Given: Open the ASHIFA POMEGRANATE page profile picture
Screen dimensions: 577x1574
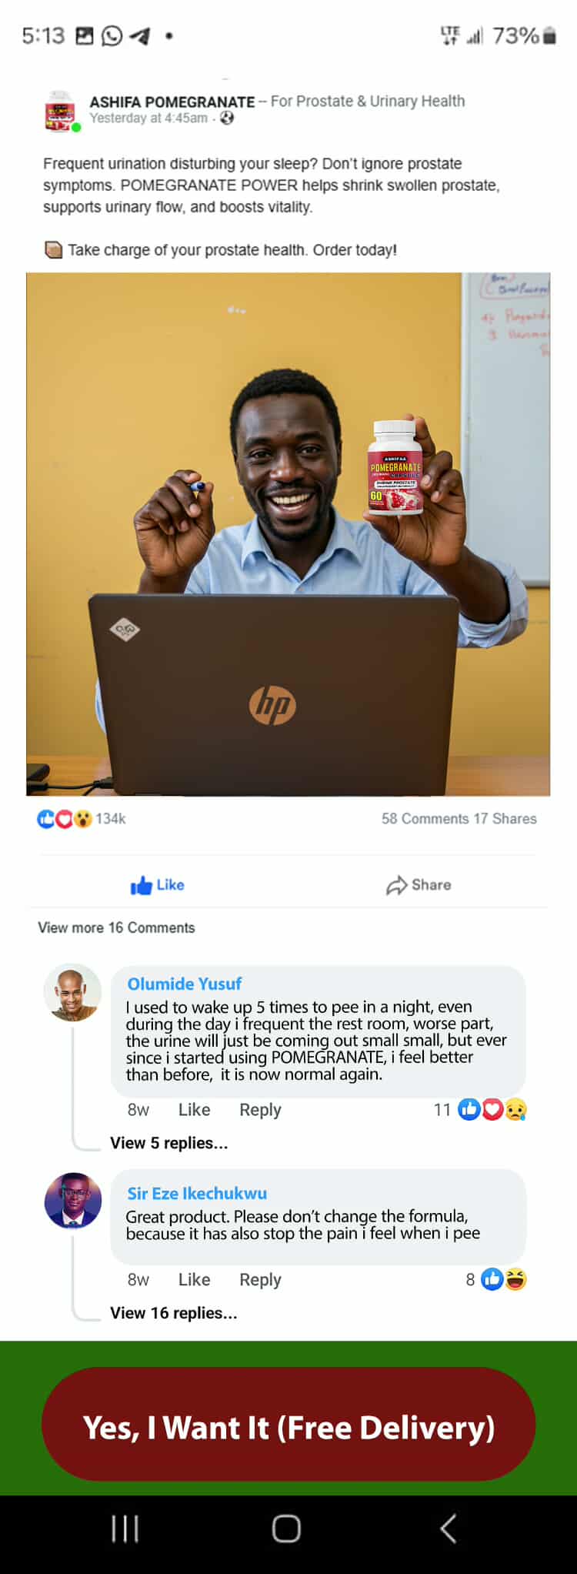Looking at the screenshot, I should (61, 111).
